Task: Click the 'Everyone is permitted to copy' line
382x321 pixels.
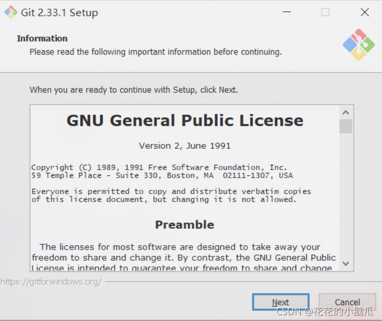Action: pos(171,191)
